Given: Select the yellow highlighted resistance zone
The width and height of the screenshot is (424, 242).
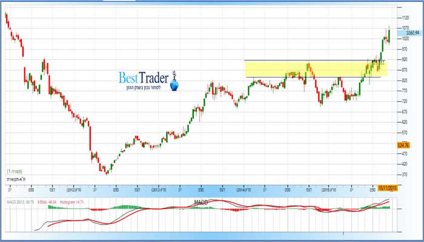Looking at the screenshot, I should point(315,68).
